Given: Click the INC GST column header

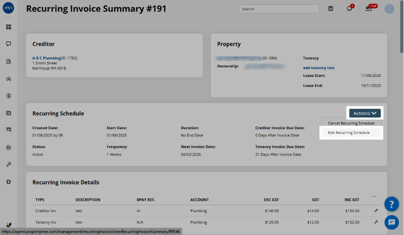Looking at the screenshot, I should [x=352, y=200].
